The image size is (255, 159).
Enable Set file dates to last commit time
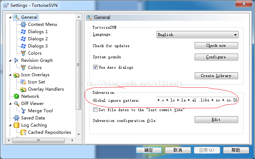[95, 110]
